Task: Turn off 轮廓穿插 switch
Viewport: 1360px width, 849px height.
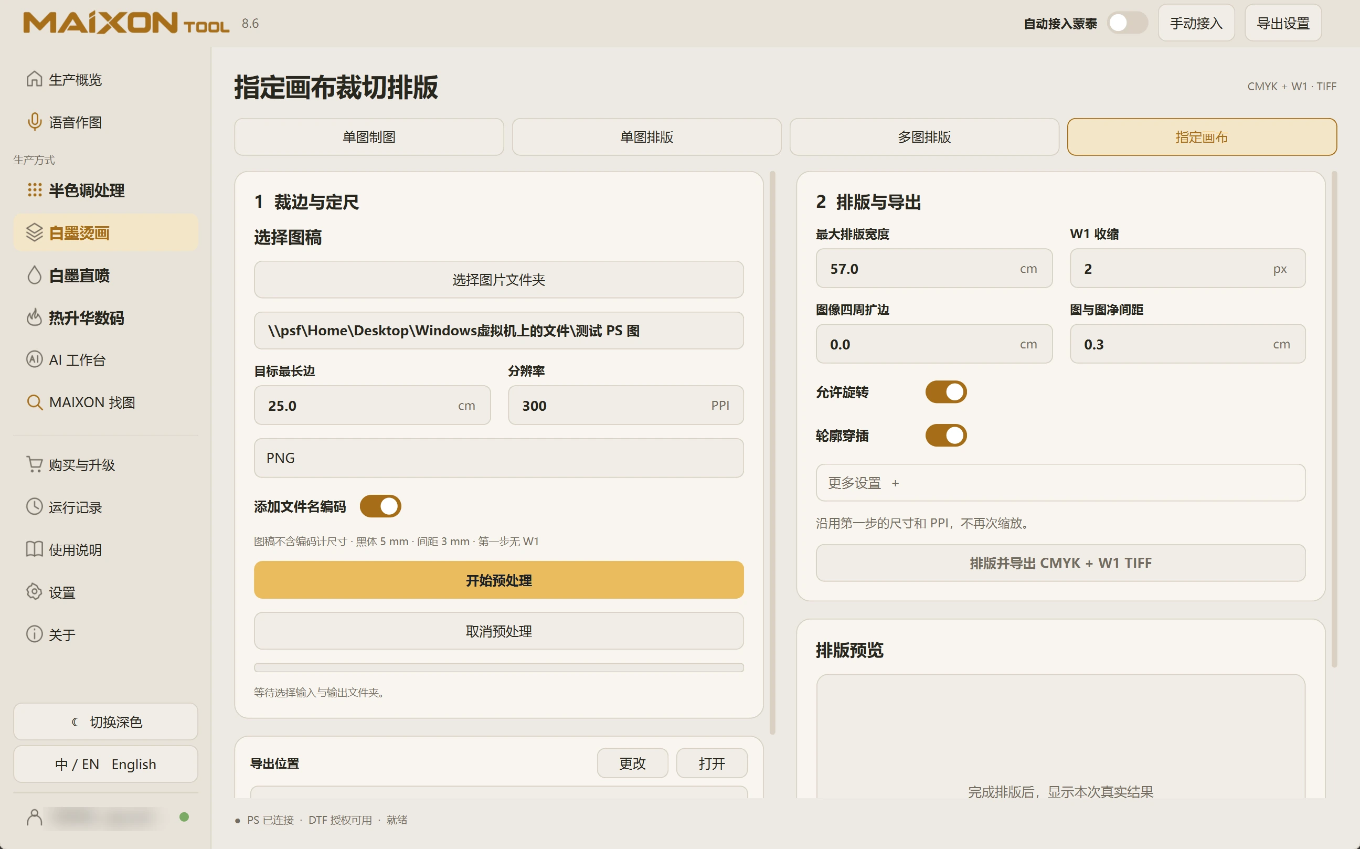Action: click(x=945, y=435)
